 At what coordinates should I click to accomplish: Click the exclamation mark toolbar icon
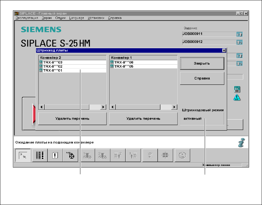(x=55, y=156)
